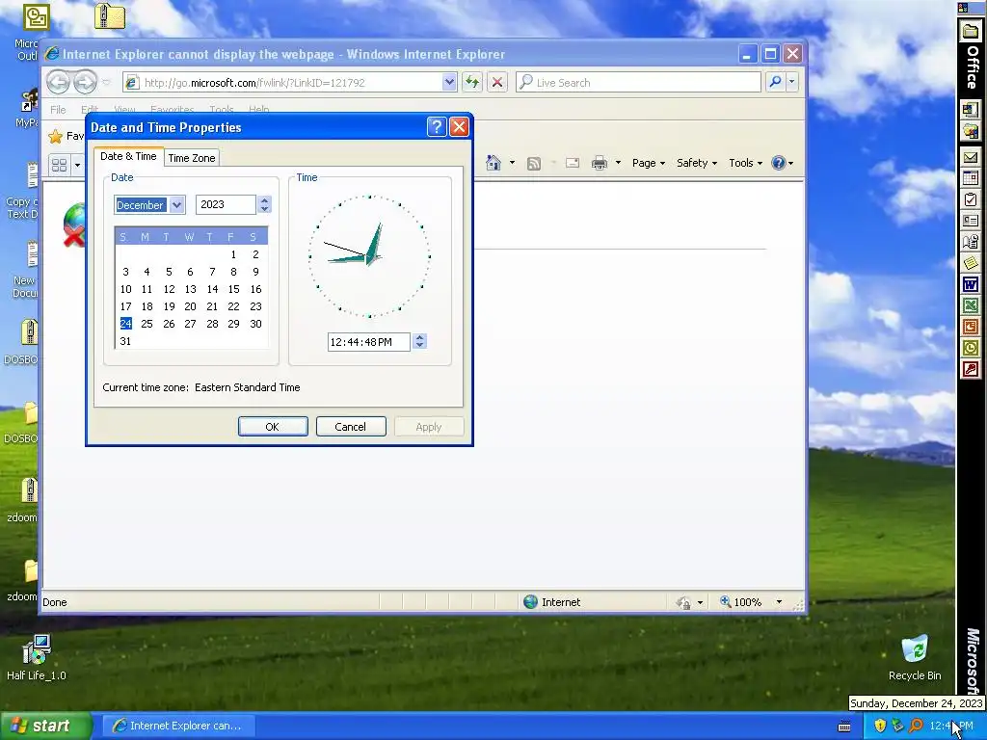Open New Appointment calendar icon on Office bar
This screenshot has width=987, height=740.
click(x=971, y=178)
